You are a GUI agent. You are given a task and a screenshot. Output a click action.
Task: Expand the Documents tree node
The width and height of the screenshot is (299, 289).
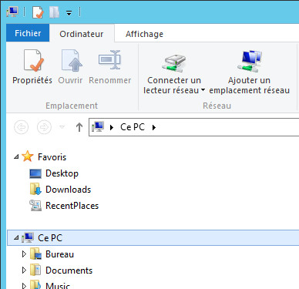[24, 271]
